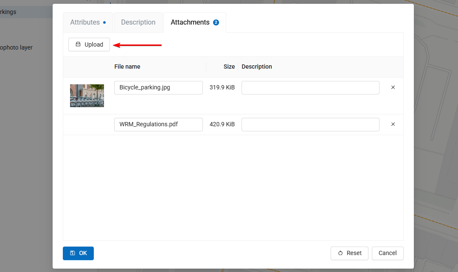Open the bicycle parking photo thumbnail

tap(87, 96)
